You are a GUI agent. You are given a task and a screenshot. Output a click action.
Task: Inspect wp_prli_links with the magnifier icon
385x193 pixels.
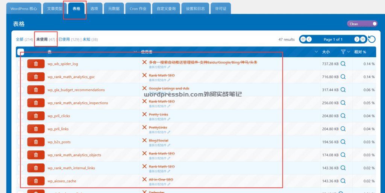click(x=343, y=129)
